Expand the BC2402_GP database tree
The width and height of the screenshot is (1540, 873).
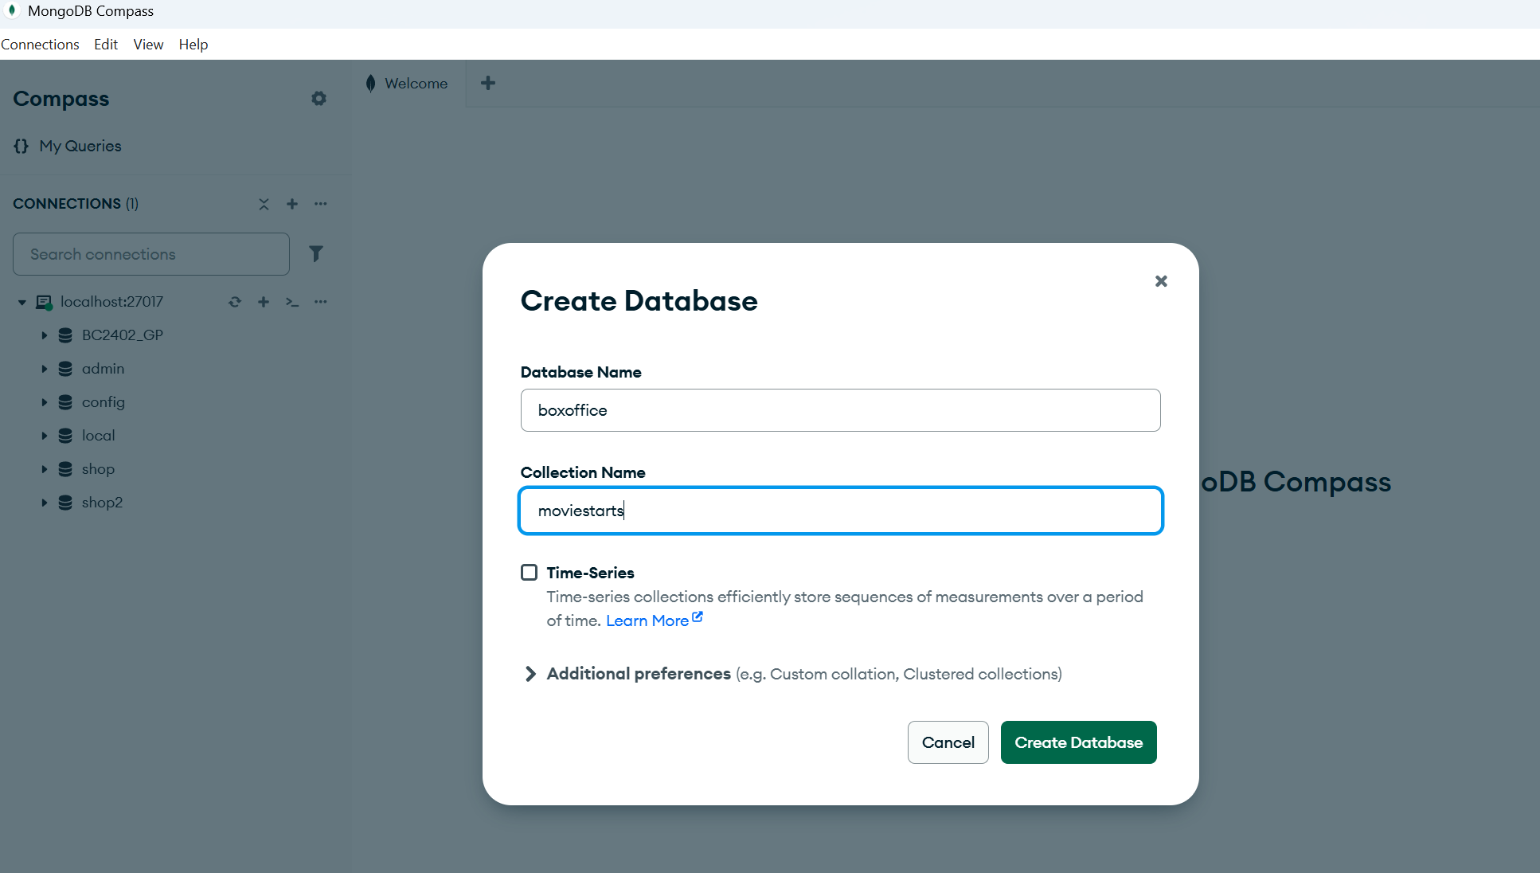45,335
